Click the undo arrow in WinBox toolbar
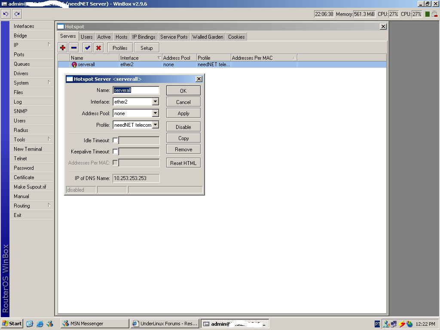The width and height of the screenshot is (440, 330). click(x=6, y=14)
